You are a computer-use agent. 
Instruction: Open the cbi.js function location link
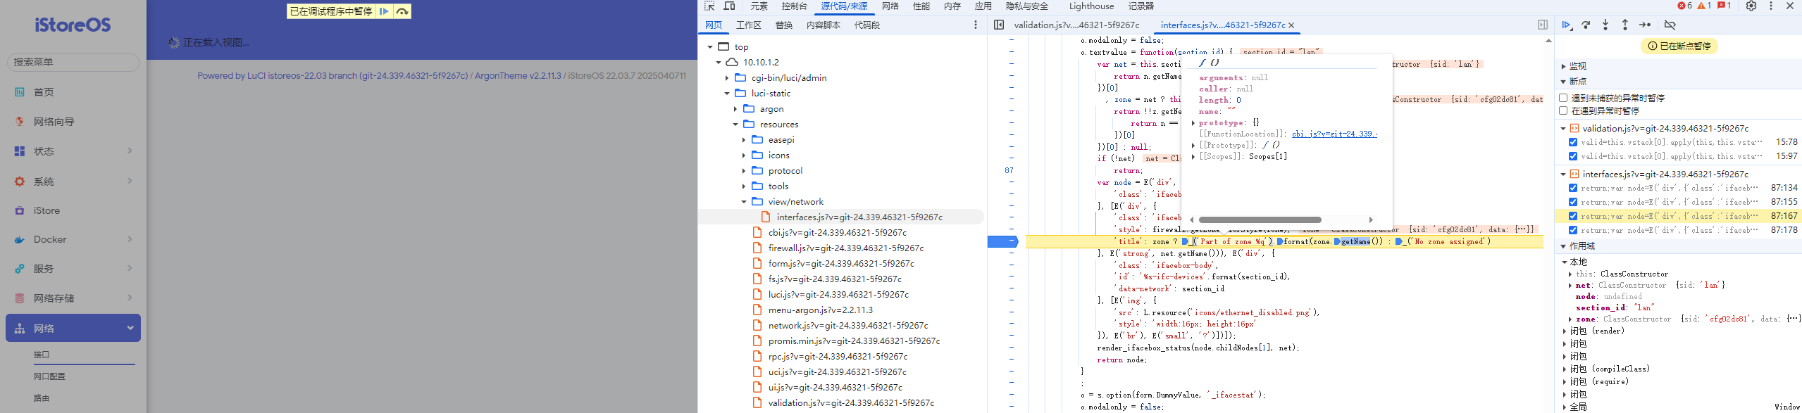(1333, 134)
